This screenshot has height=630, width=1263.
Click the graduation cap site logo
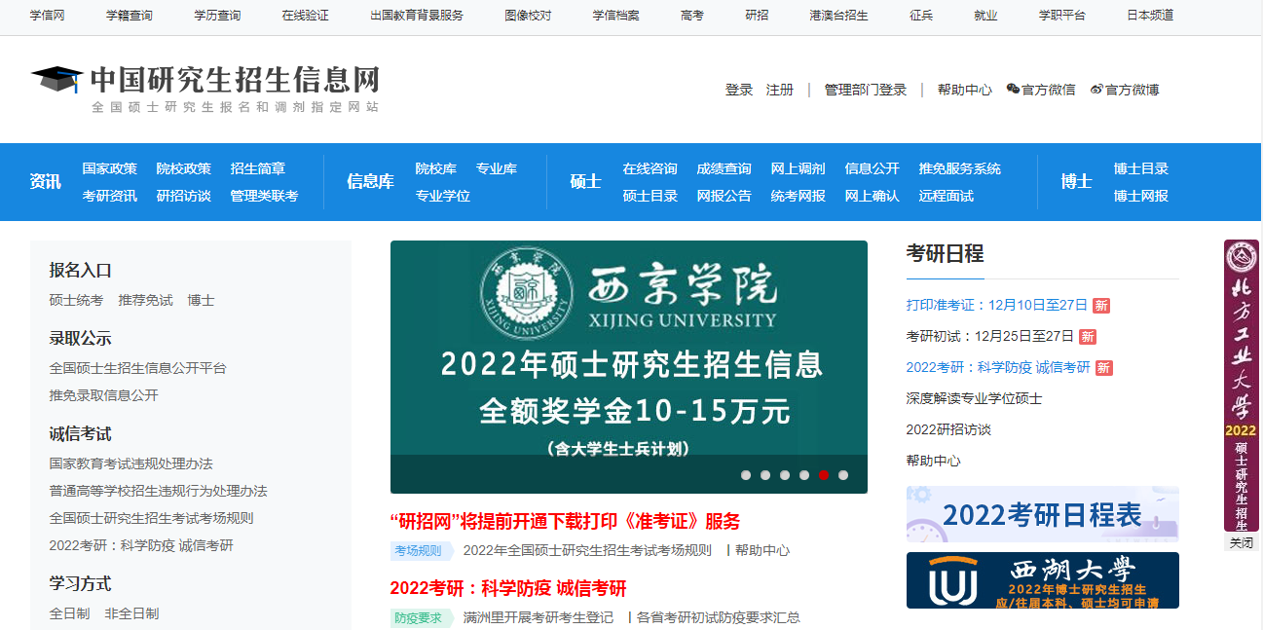pyautogui.click(x=56, y=81)
